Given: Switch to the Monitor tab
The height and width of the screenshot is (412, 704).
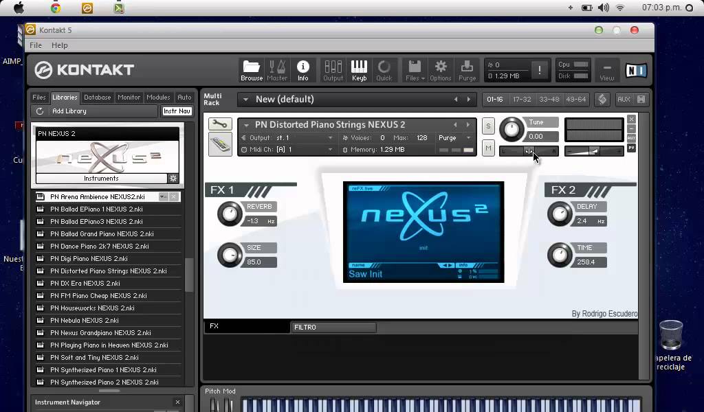Looking at the screenshot, I should point(129,98).
